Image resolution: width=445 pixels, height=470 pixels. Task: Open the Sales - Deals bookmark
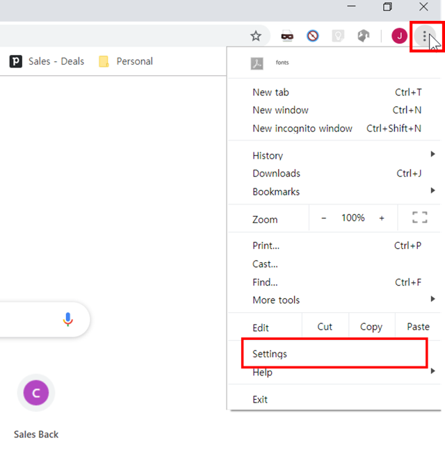tap(47, 61)
